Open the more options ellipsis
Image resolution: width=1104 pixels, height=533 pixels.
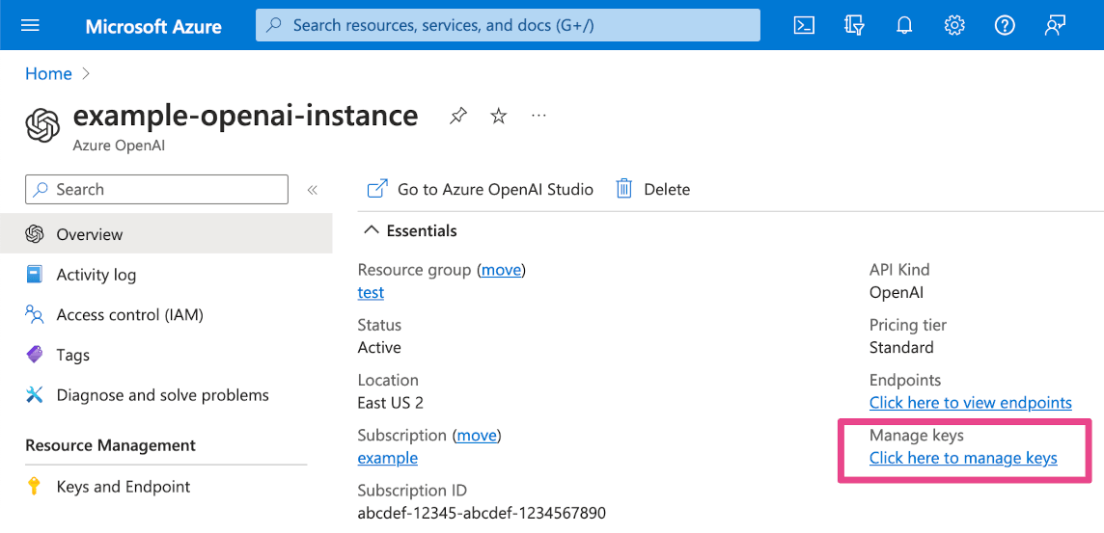(x=538, y=117)
